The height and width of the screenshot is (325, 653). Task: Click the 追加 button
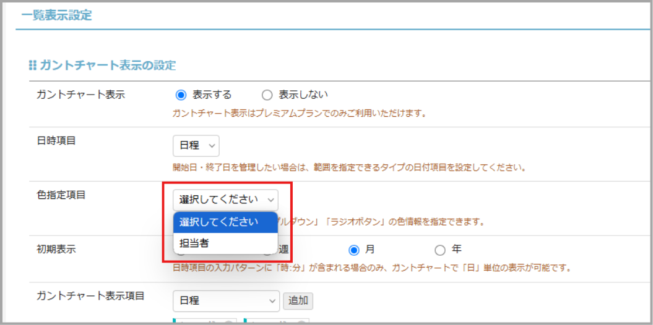(x=298, y=300)
